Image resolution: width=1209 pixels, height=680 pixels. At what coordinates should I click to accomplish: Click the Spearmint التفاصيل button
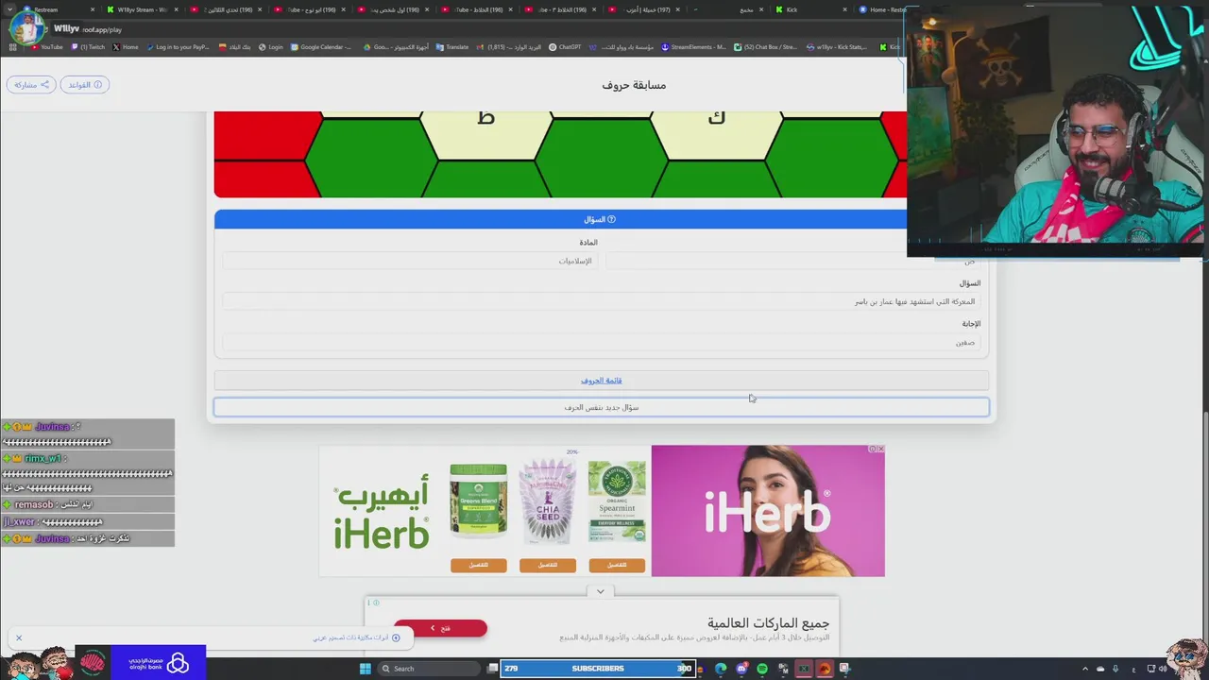tap(617, 565)
